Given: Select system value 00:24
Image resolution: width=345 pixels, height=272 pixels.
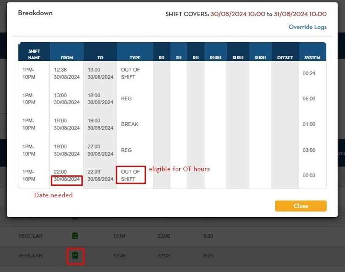Looking at the screenshot, I should 309,73.
